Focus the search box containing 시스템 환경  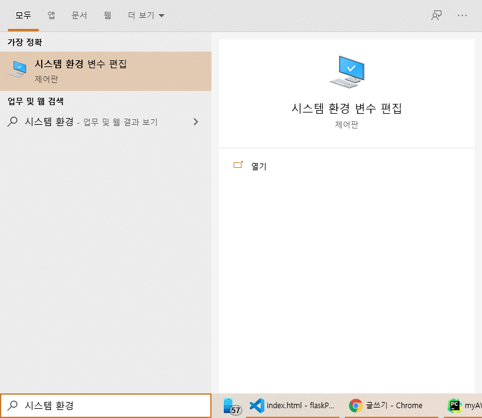[106, 406]
